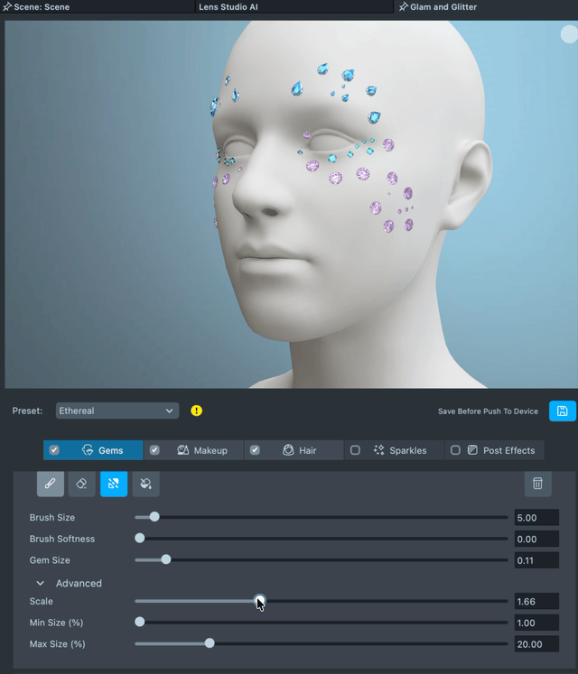Viewport: 578px width, 674px height.
Task: Click the blue save disk icon
Action: coord(562,411)
